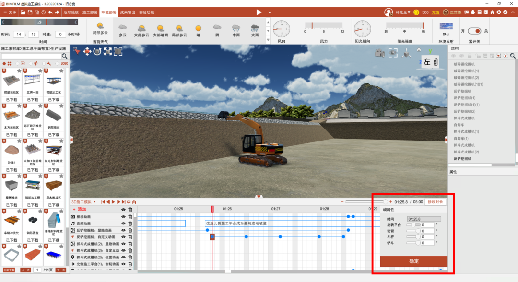Click the history clock icon in toolbar
This screenshot has height=282, width=518.
point(43,12)
